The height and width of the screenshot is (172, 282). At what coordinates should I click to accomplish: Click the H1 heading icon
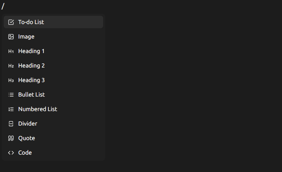(11, 51)
